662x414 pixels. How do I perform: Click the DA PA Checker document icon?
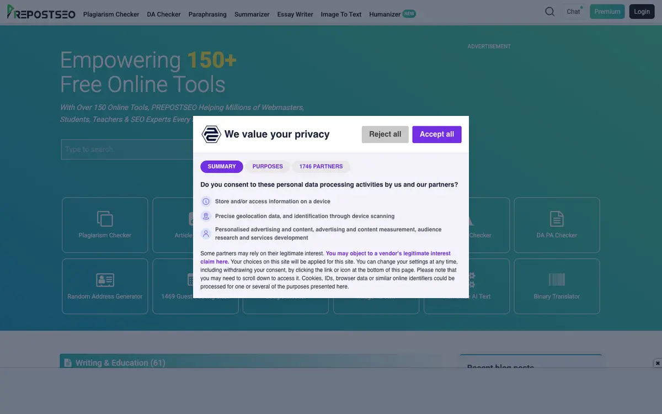click(x=557, y=219)
